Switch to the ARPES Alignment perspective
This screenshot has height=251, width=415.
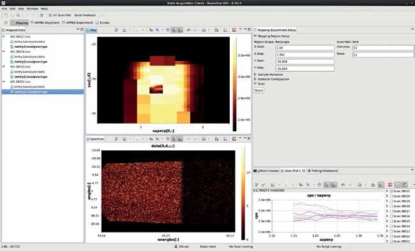pyautogui.click(x=45, y=23)
